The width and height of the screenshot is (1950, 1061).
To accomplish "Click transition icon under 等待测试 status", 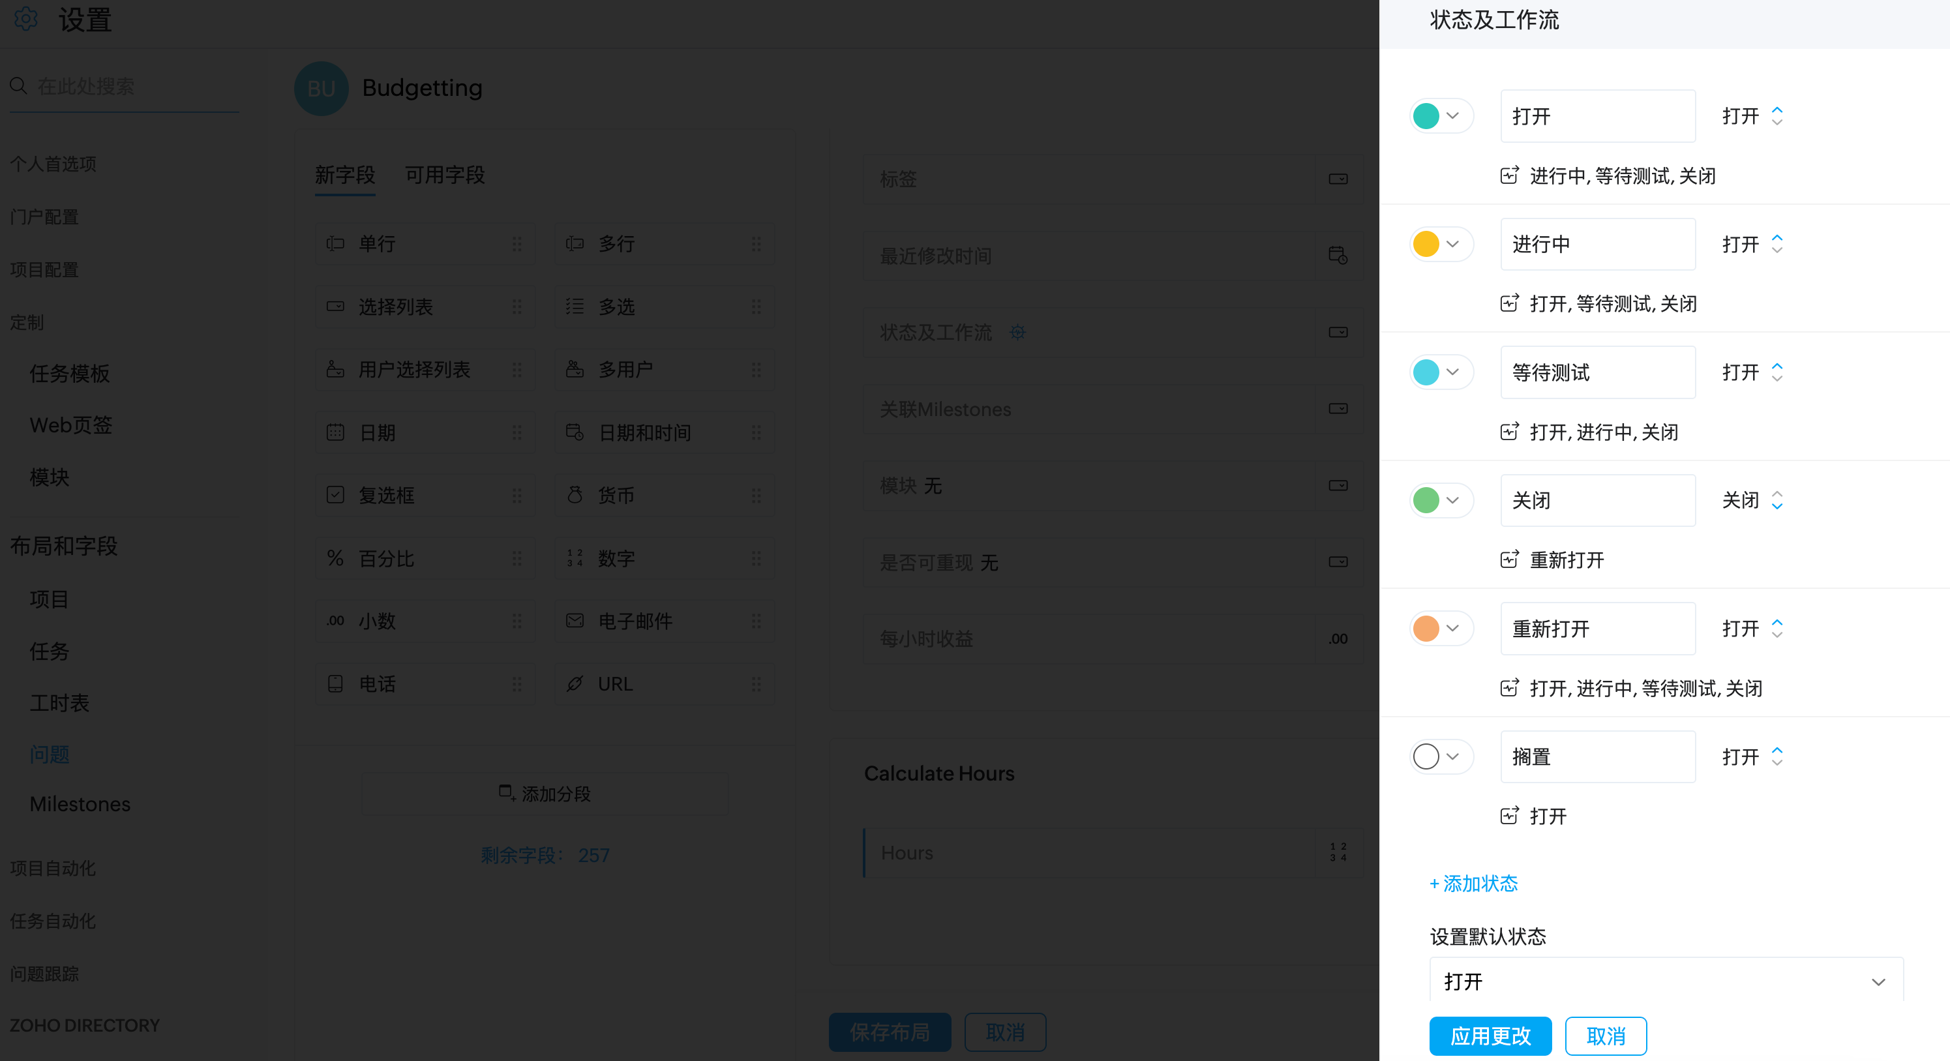I will tap(1508, 431).
